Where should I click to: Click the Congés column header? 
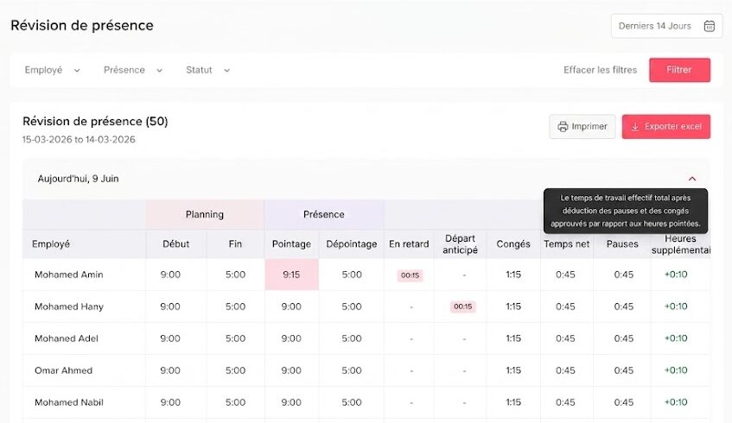[513, 244]
